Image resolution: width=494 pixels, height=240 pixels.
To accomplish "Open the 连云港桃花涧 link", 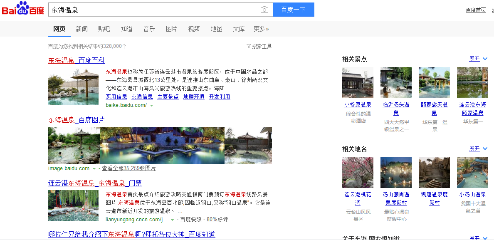I will [x=358, y=199].
